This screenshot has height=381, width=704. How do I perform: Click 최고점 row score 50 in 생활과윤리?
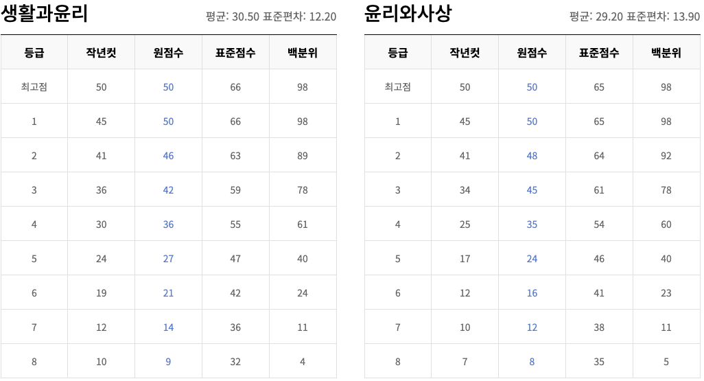tap(168, 87)
